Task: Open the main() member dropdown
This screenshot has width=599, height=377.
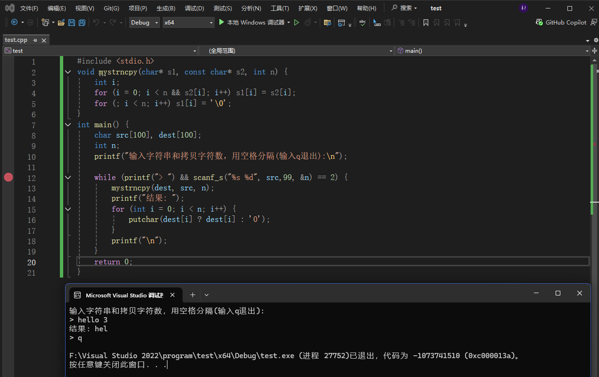Action: click(x=492, y=50)
